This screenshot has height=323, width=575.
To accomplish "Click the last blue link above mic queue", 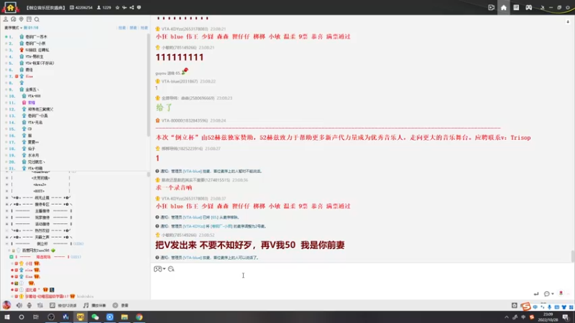I will (x=144, y=28).
